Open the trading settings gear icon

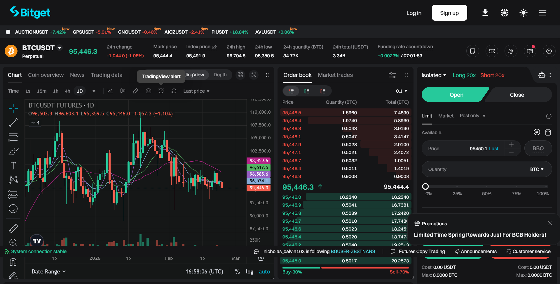549,51
